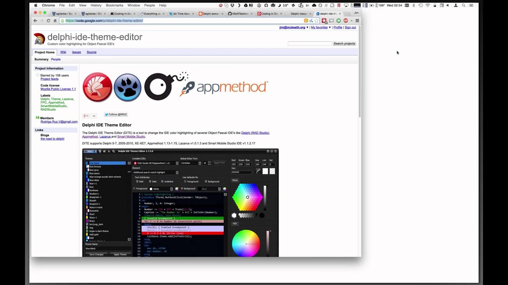Viewport: 508px width, 285px height.
Task: Click the Search projects button
Action: (344, 44)
